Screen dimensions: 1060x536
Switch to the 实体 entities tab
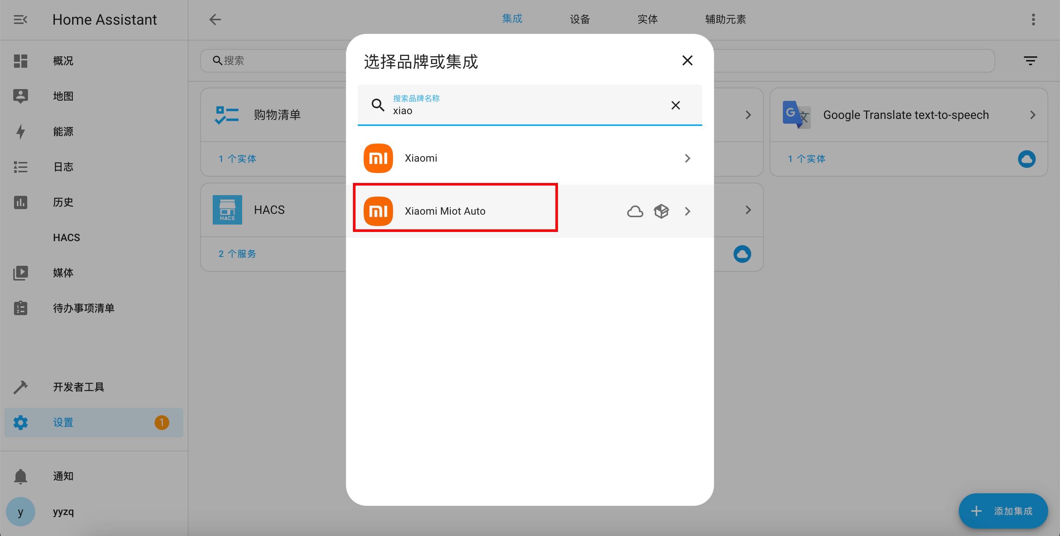(647, 20)
